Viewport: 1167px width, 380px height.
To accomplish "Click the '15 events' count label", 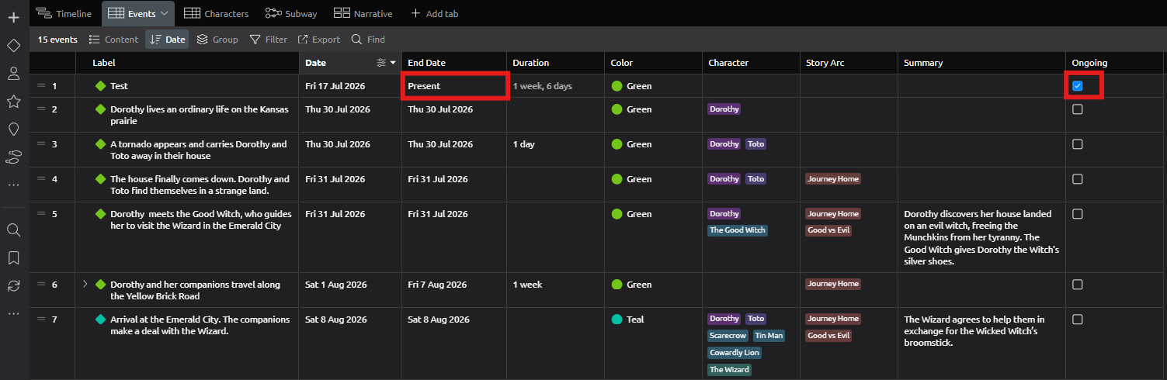I will point(57,40).
